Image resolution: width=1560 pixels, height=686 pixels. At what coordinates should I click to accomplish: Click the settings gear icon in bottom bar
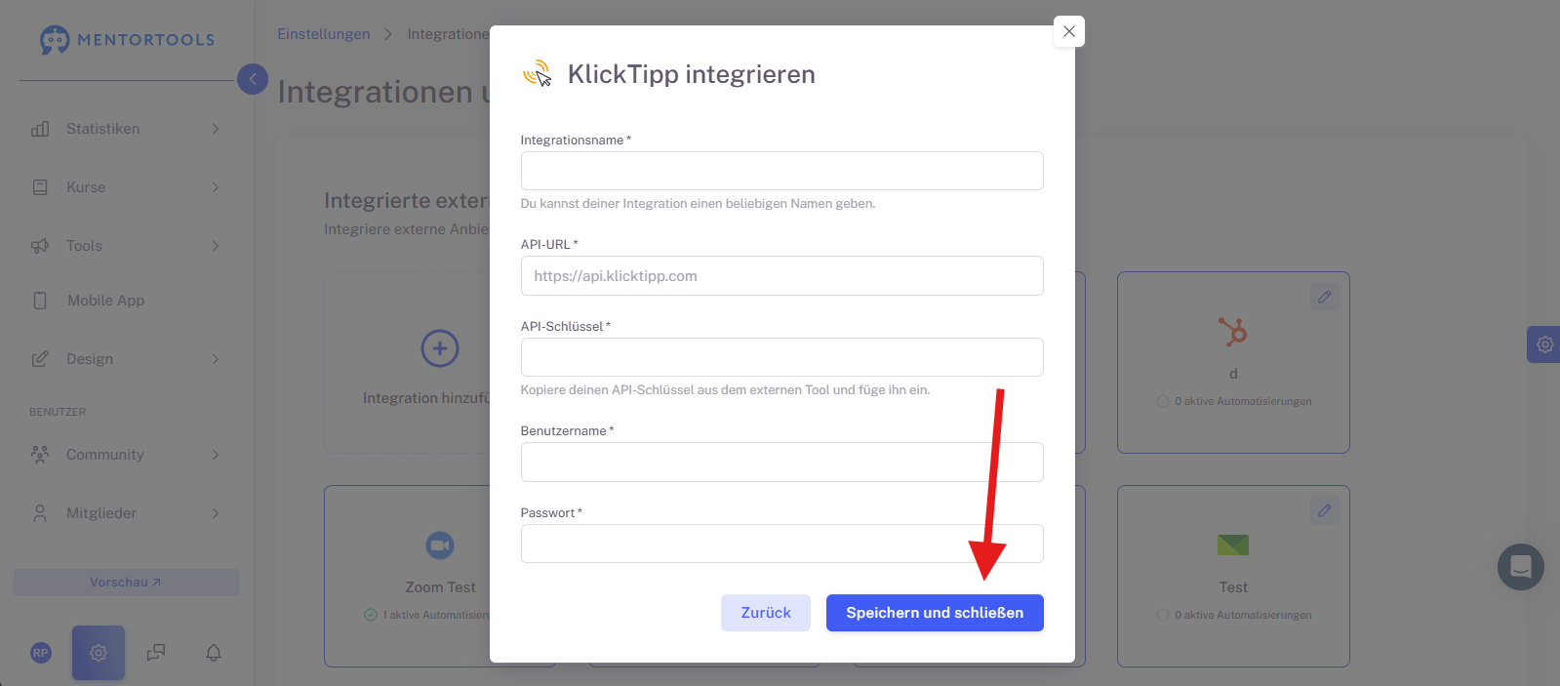[x=99, y=653]
